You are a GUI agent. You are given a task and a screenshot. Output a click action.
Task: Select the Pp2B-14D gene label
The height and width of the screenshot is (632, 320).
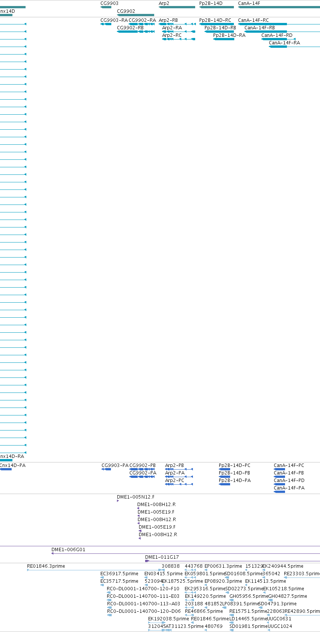(211, 3)
